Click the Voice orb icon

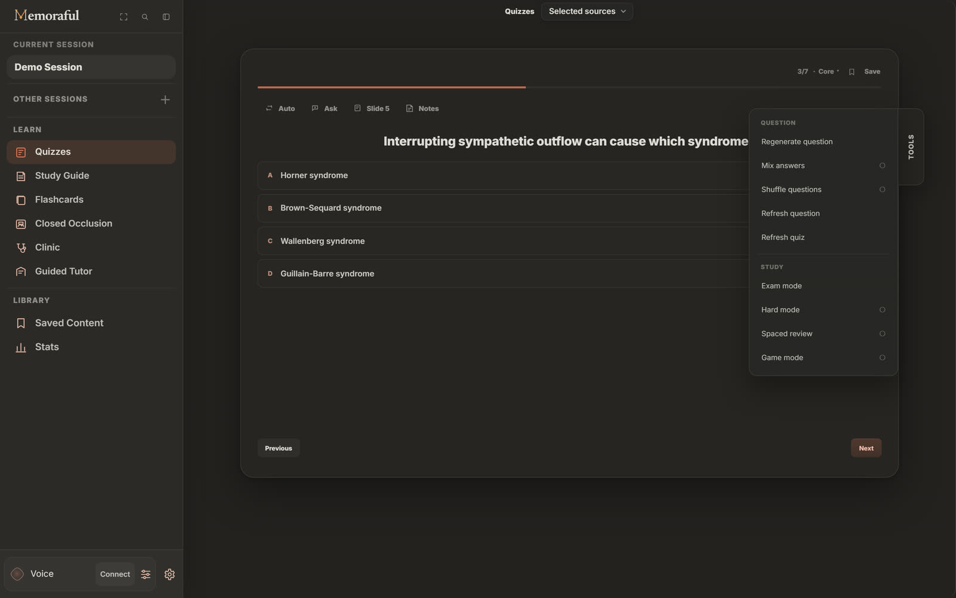(17, 574)
